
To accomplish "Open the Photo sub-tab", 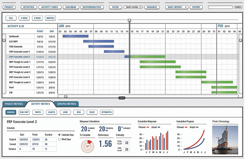I will 38,112.
